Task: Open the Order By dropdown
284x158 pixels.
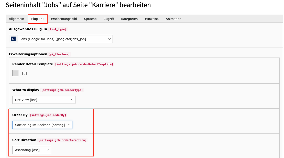Action: click(x=42, y=125)
